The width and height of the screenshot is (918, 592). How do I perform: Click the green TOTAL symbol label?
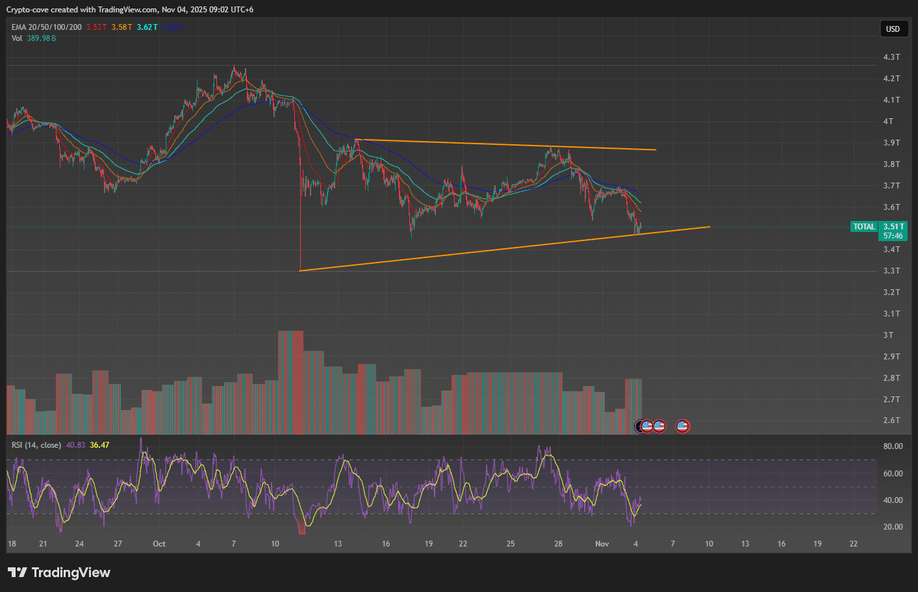coord(863,227)
